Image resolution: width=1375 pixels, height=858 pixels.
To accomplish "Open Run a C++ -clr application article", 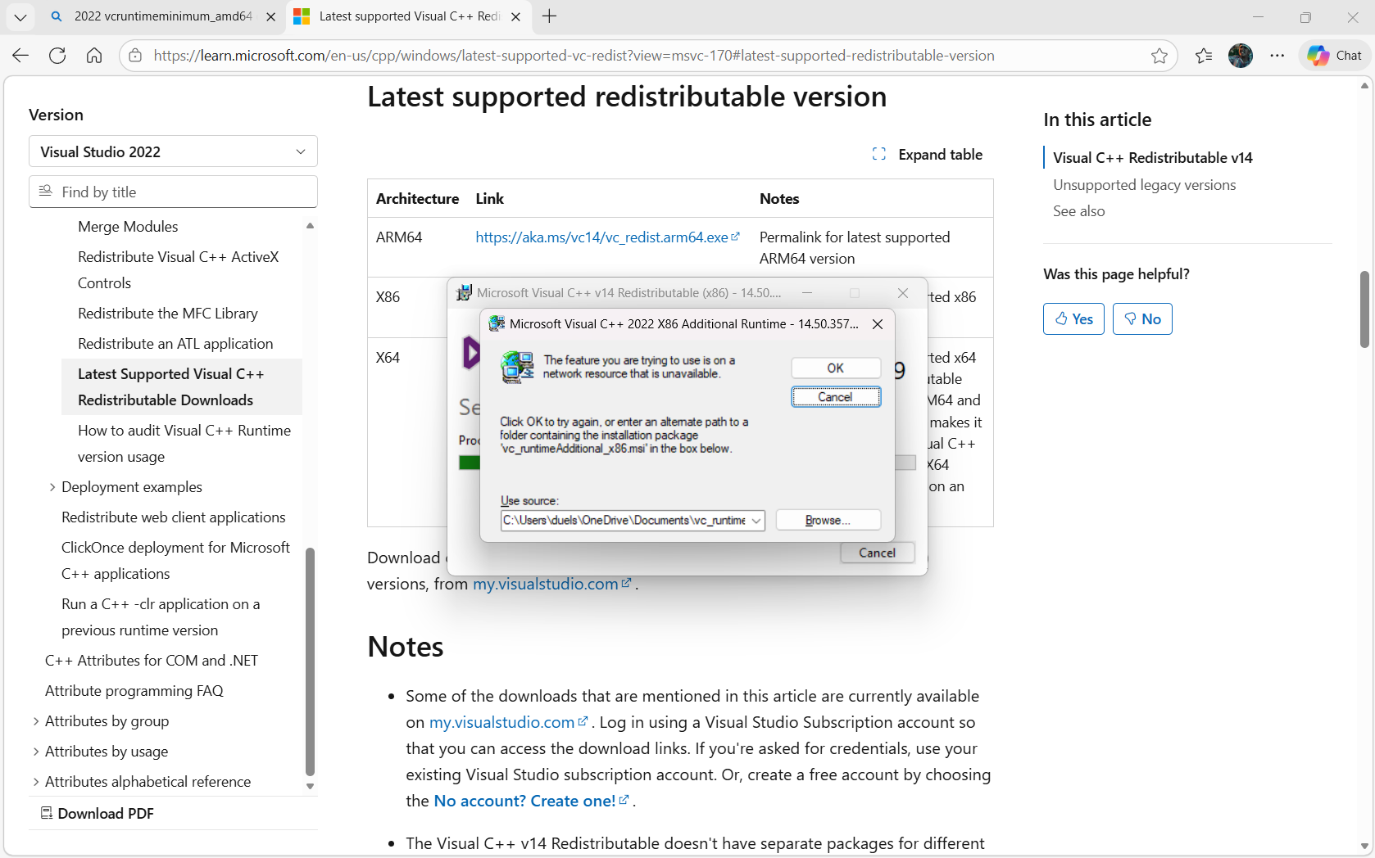I will 161,617.
